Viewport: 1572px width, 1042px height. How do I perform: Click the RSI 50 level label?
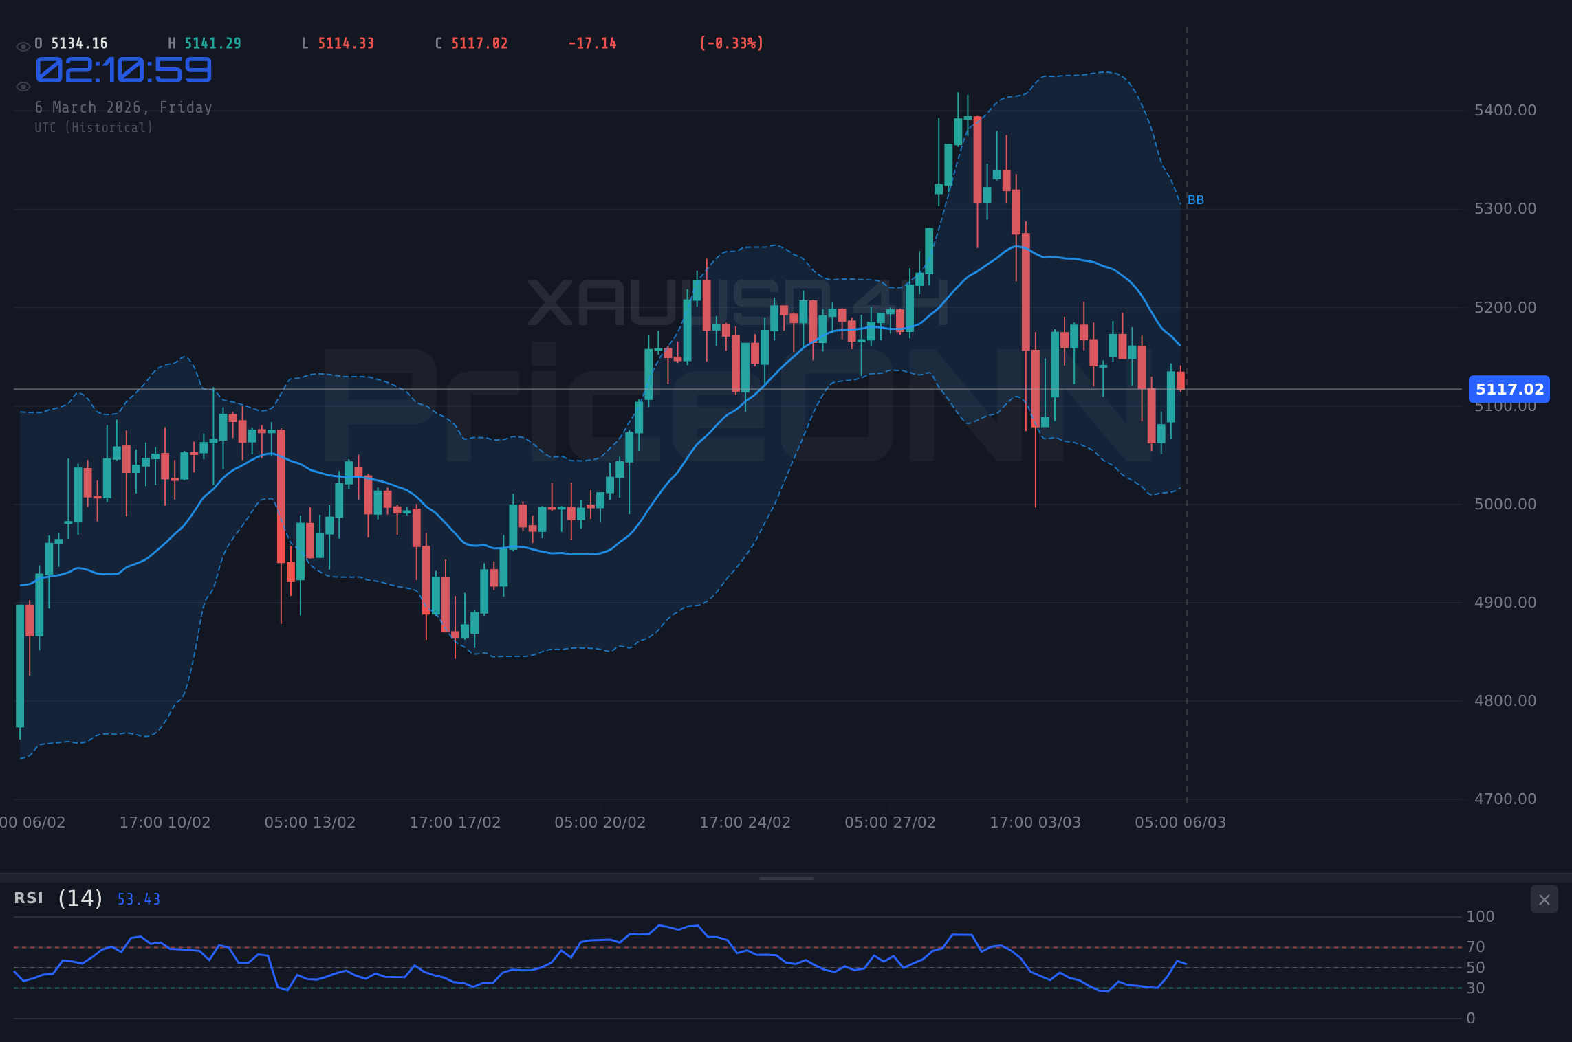(x=1476, y=968)
